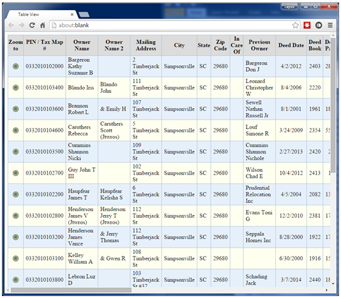Click the & Emily H cell
341x298 pixels.
(114, 109)
